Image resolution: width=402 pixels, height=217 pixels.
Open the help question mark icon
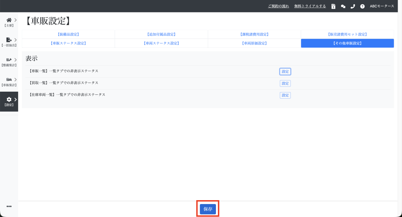pyautogui.click(x=362, y=6)
